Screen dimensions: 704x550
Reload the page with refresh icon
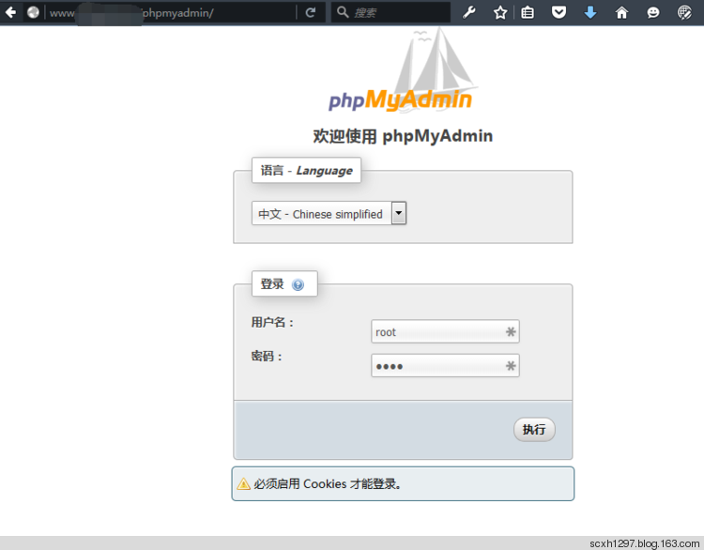(x=311, y=12)
